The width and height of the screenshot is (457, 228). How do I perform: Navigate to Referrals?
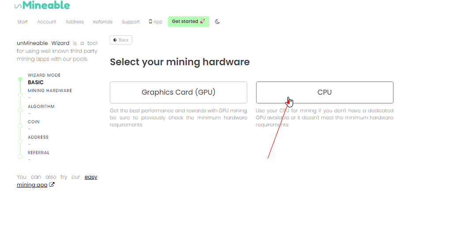(x=102, y=22)
